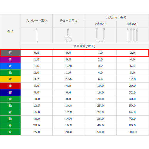Click the straight sling hanging icon
149x149 pixels.
[x=37, y=35]
